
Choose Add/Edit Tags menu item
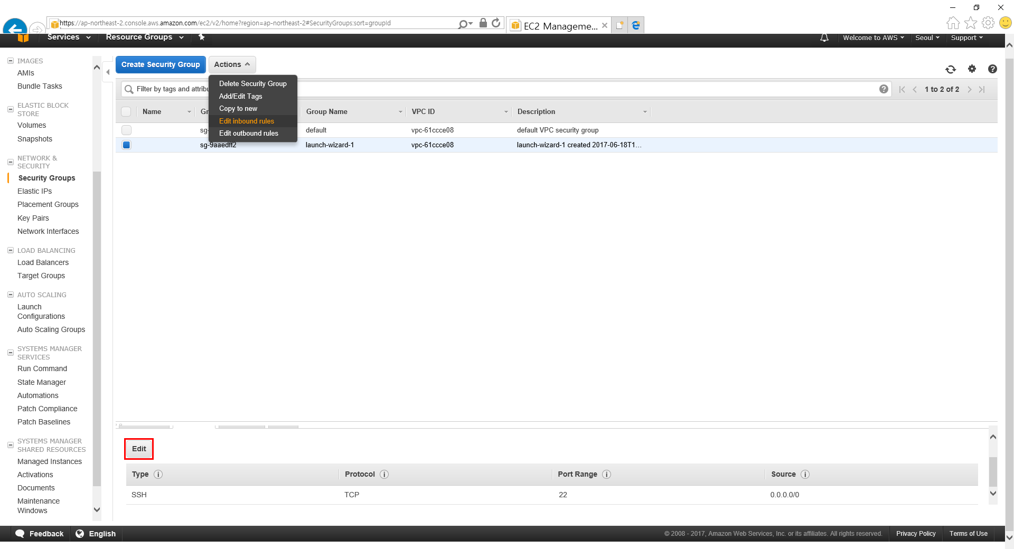point(253,96)
